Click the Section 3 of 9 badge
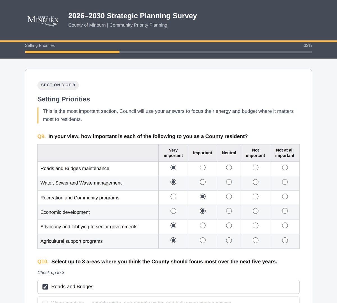This screenshot has height=303, width=337. pos(58,85)
